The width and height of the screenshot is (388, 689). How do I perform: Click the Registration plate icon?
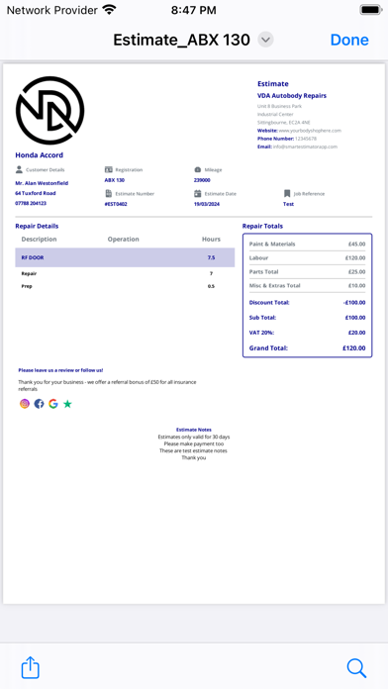pyautogui.click(x=109, y=169)
